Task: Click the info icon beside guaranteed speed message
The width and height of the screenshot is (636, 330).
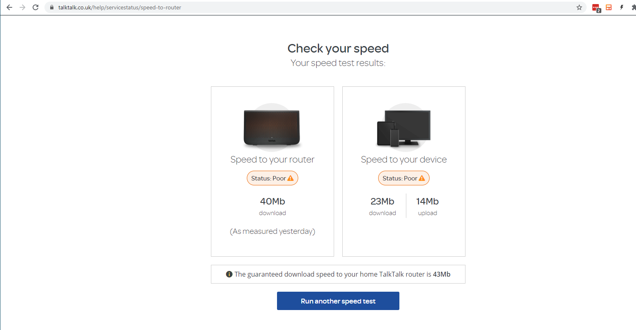Action: pyautogui.click(x=229, y=274)
